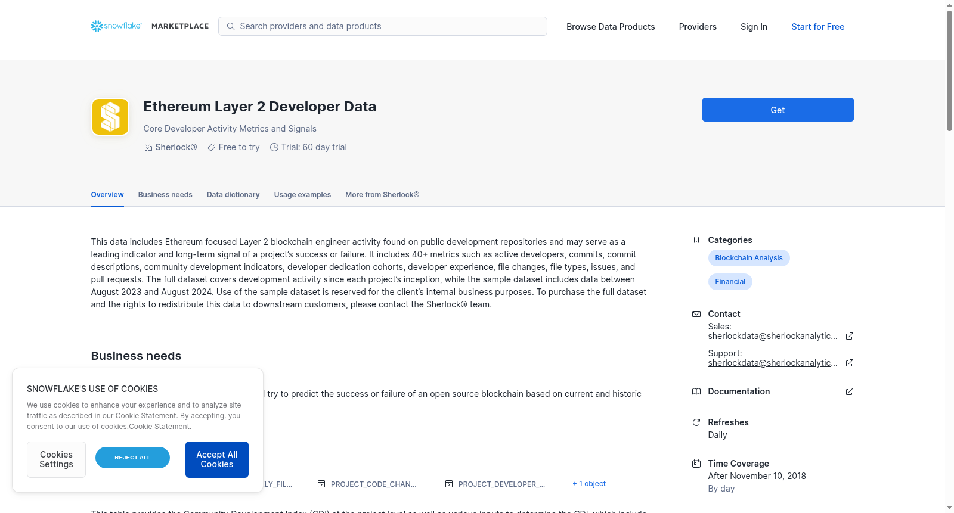Switch to the Usage examples tab
This screenshot has height=513, width=954.
pos(302,195)
